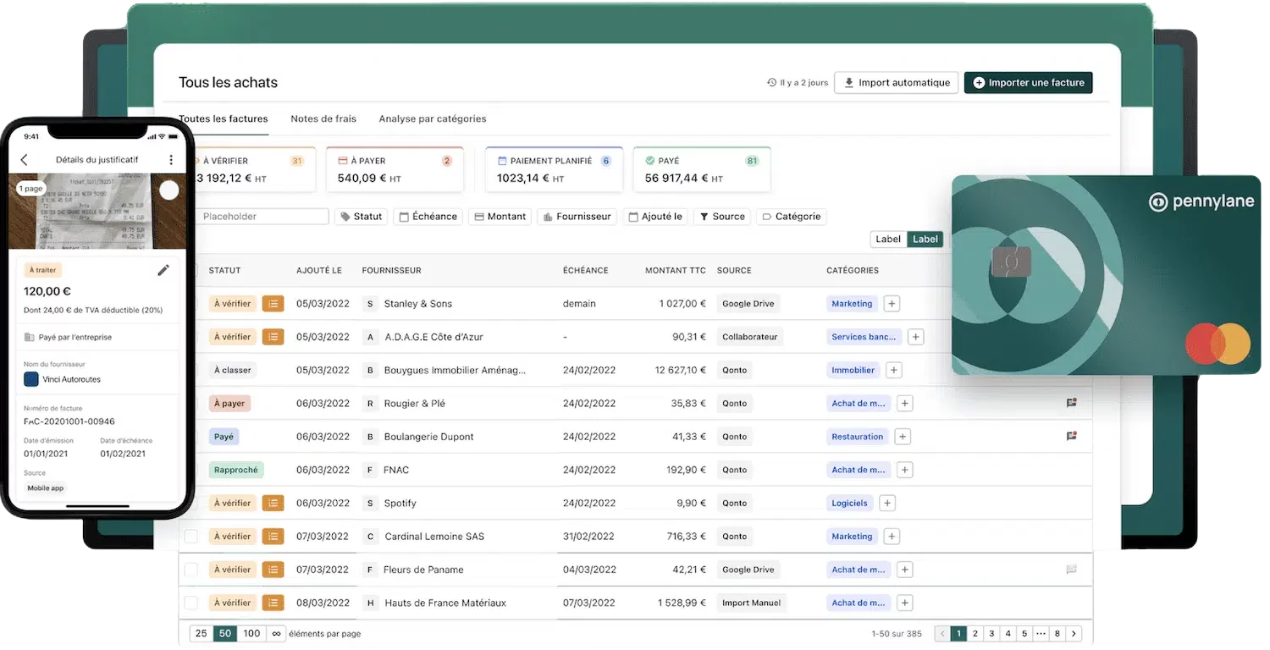Open the Catégorie filter
This screenshot has width=1270, height=650.
pyautogui.click(x=792, y=217)
